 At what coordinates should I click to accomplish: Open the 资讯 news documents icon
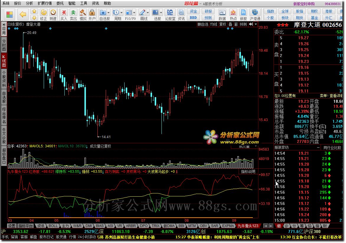pyautogui.click(x=181, y=12)
